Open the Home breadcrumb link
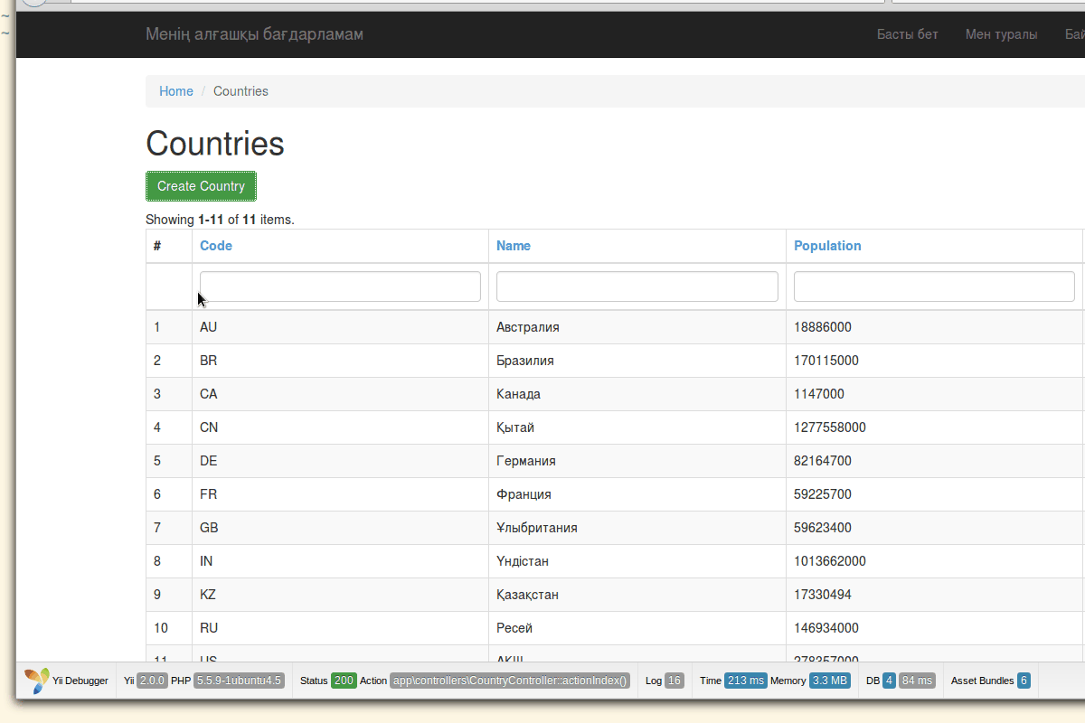The image size is (1085, 723). 175,91
